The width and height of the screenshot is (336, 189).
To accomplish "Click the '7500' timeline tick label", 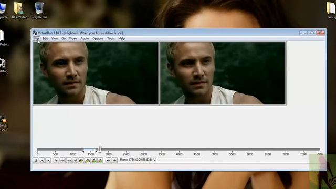I will 303,154.
